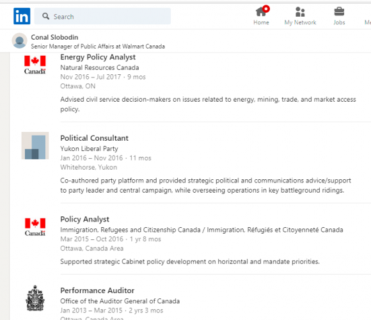
Task: Click the name Conal Slobodin
Action: tap(54, 37)
